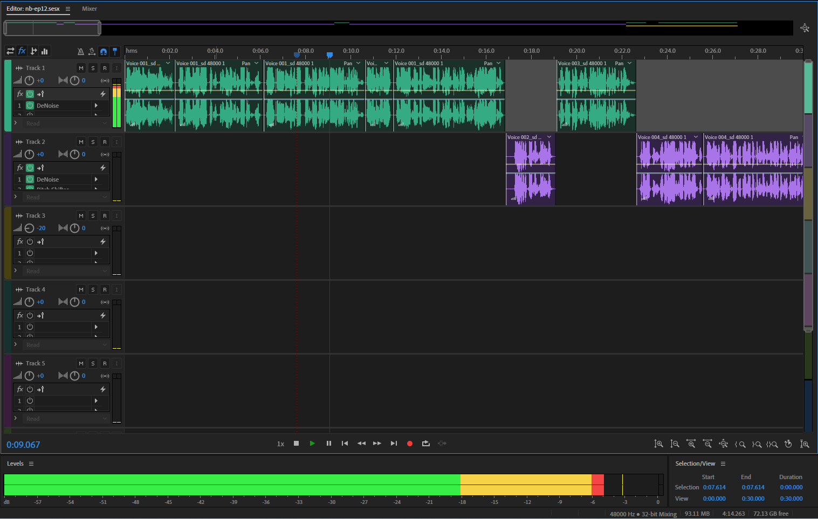Expand Track 2 automation lanes chevron

click(x=16, y=197)
